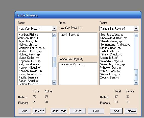Select Johnson, Ben, rf
Image resolution: width=144 pixels, height=118 pixels.
(28, 38)
